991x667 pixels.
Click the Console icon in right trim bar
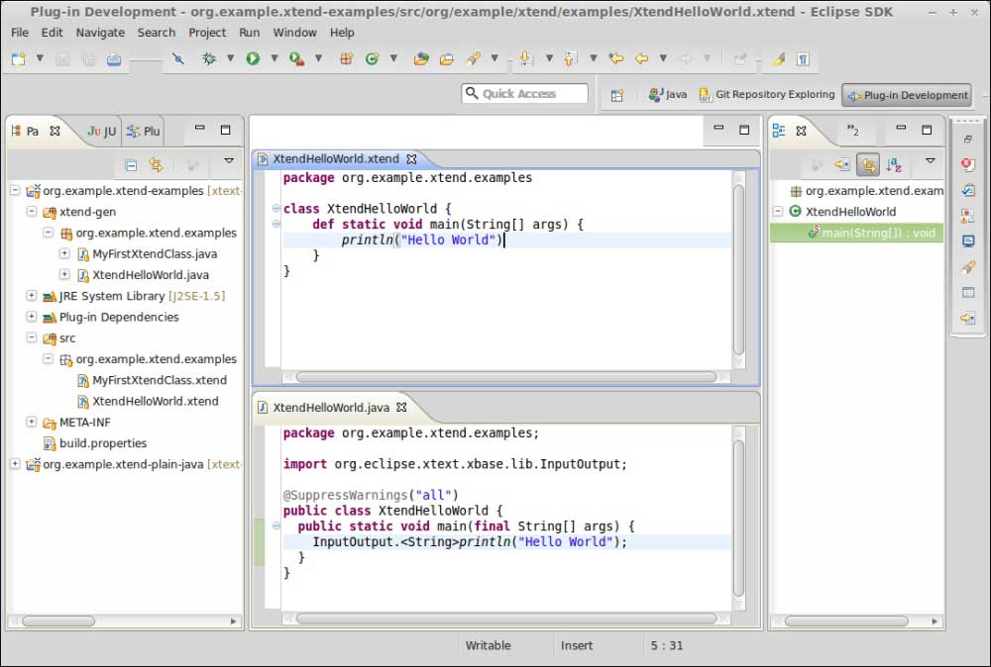tap(968, 241)
